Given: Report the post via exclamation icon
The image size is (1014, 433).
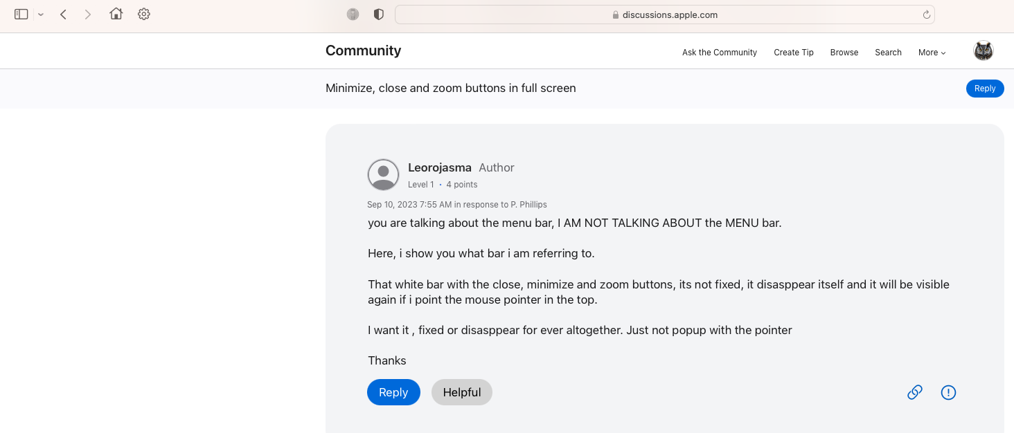Looking at the screenshot, I should (x=948, y=392).
